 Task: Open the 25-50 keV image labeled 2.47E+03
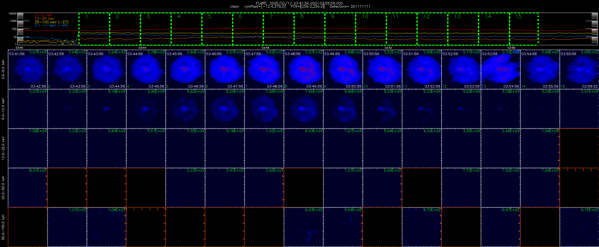pos(225,187)
